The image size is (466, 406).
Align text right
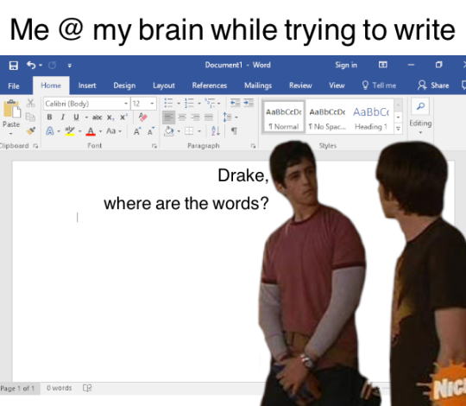tap(195, 117)
